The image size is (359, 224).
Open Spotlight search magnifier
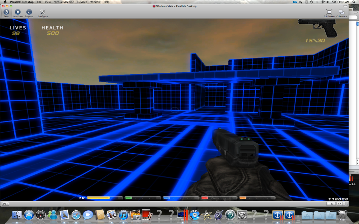(x=354, y=2)
